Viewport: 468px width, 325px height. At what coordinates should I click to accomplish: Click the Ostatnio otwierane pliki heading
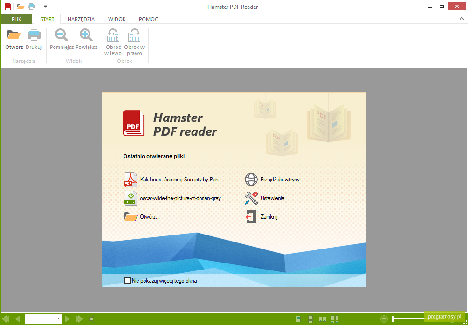(154, 156)
